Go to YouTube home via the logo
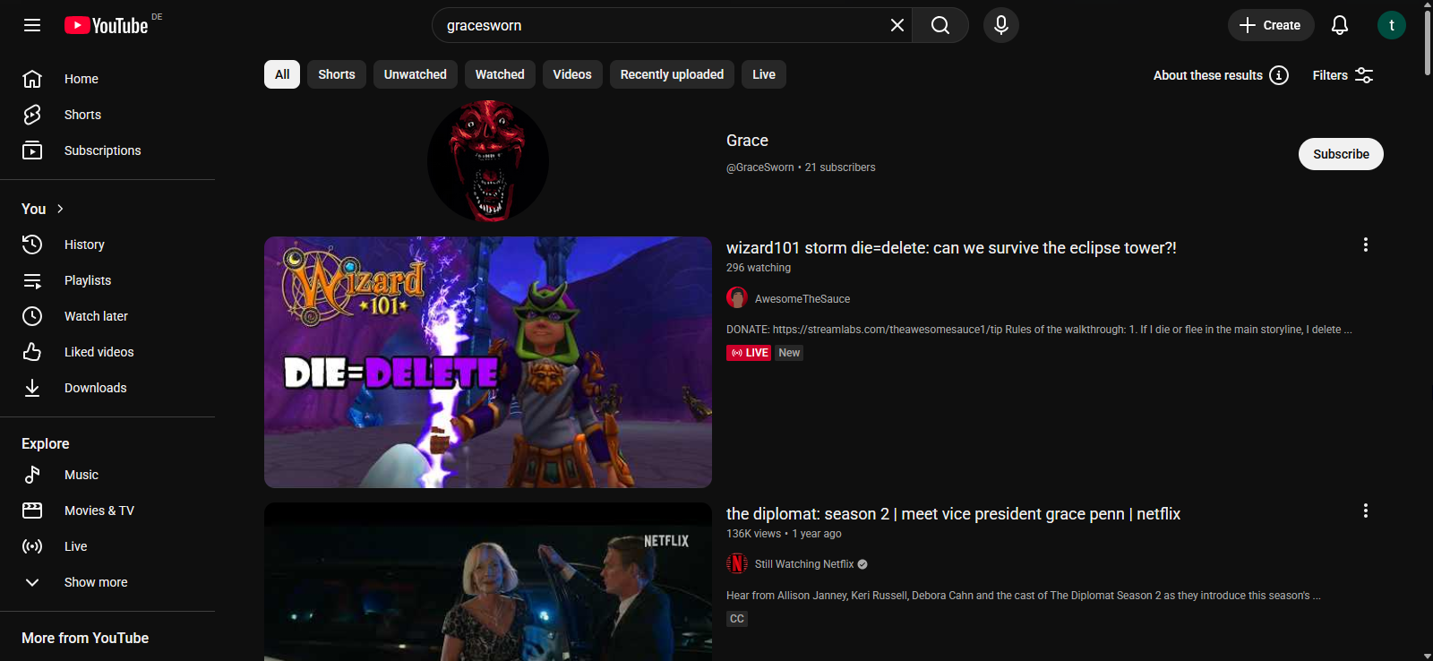The height and width of the screenshot is (661, 1433). coord(107,25)
